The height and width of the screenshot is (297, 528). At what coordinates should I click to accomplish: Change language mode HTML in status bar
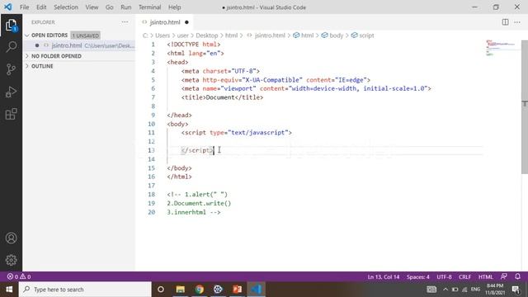click(486, 277)
